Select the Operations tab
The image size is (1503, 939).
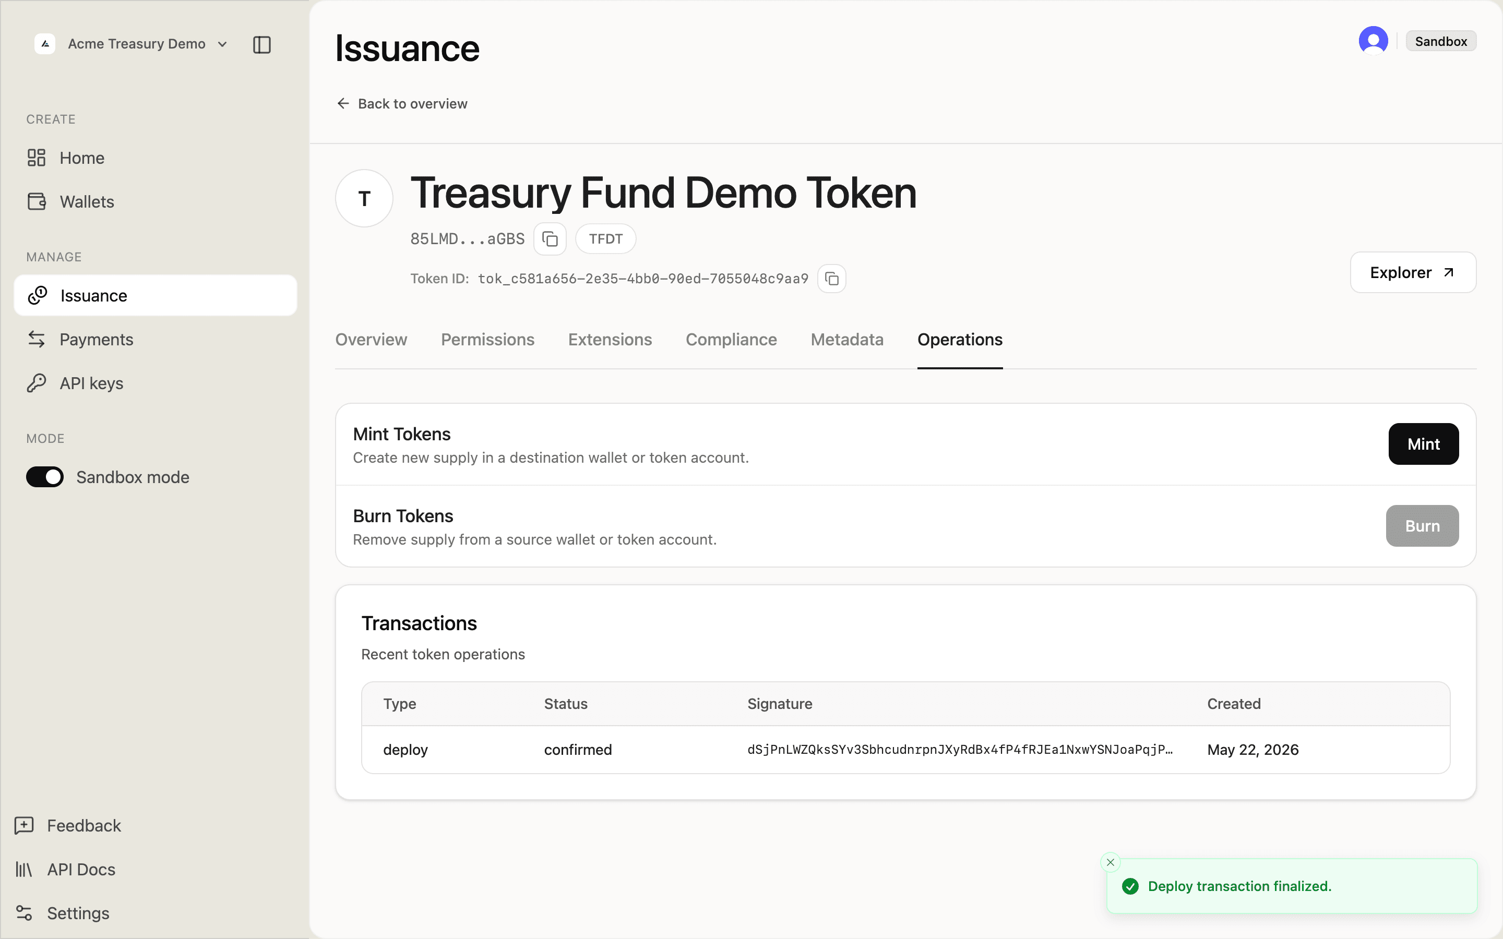(960, 340)
